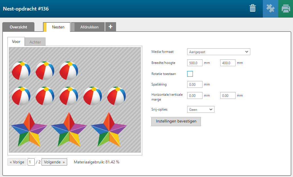Click the trash can delete icon

[253, 9]
